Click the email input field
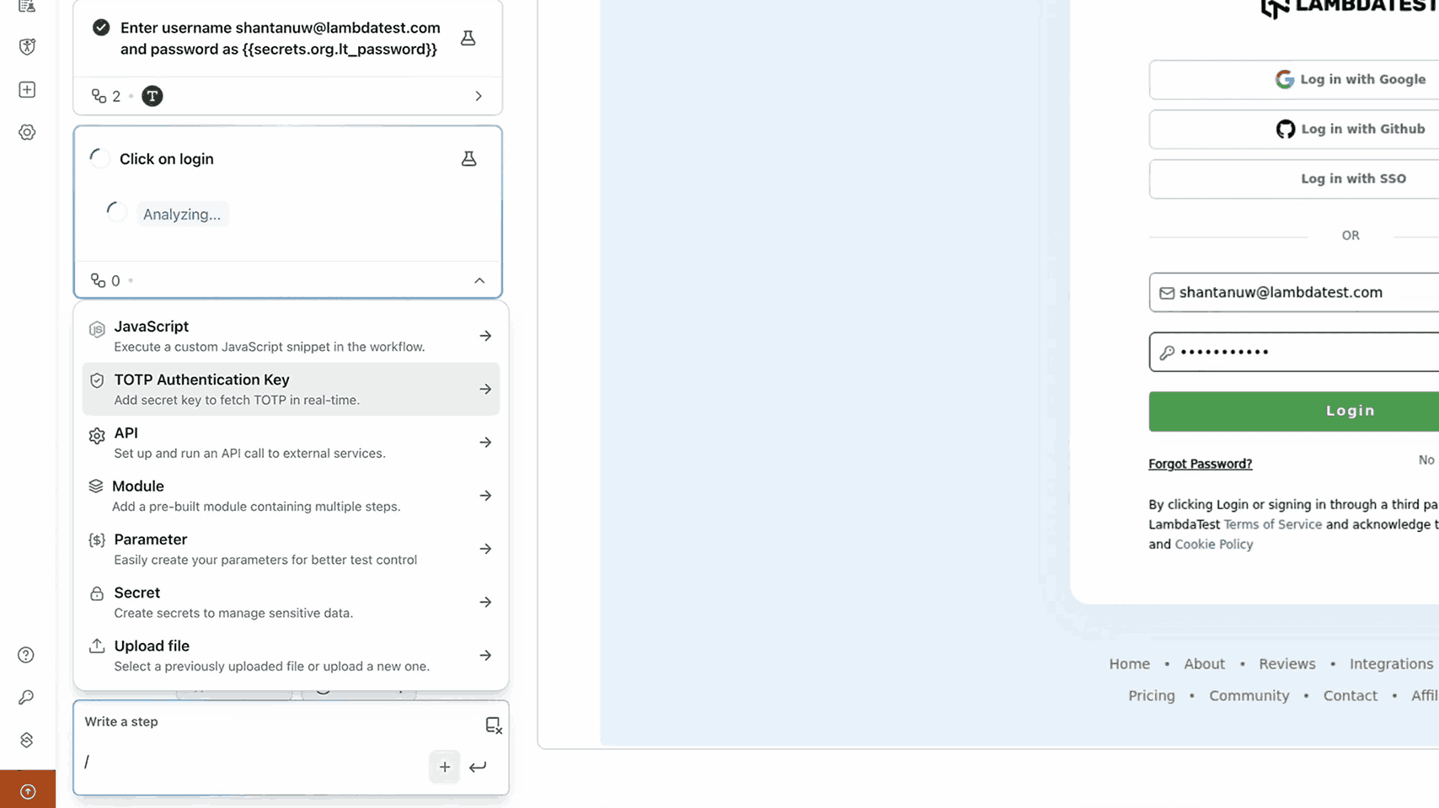1439x808 pixels. click(1294, 292)
